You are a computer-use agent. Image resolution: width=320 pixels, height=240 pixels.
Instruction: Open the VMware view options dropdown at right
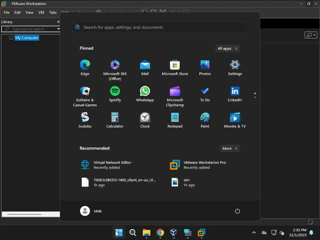point(311,35)
